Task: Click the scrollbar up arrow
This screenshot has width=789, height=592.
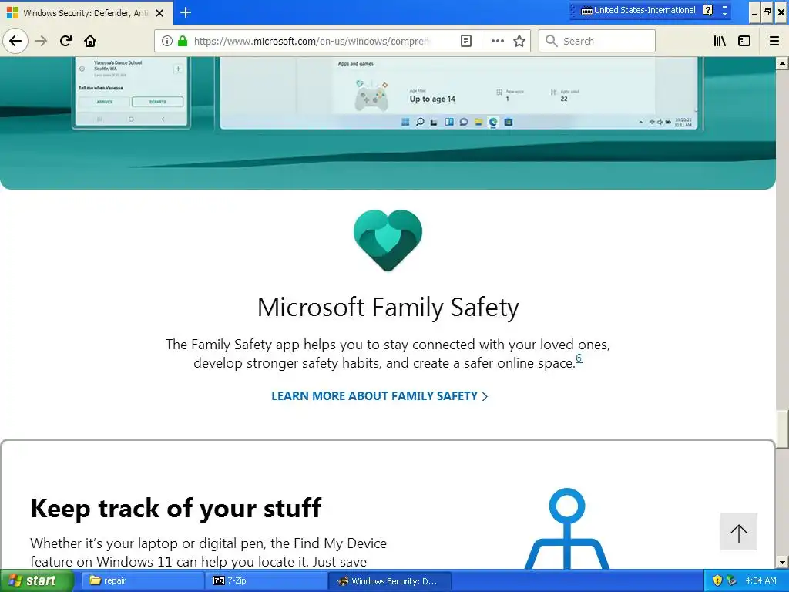Action: tap(782, 63)
